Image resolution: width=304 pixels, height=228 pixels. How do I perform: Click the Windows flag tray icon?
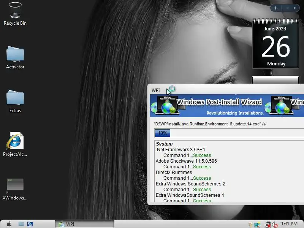(x=257, y=225)
